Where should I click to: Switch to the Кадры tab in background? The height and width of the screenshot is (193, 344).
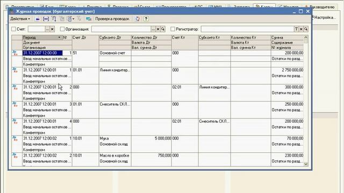click(x=264, y=6)
